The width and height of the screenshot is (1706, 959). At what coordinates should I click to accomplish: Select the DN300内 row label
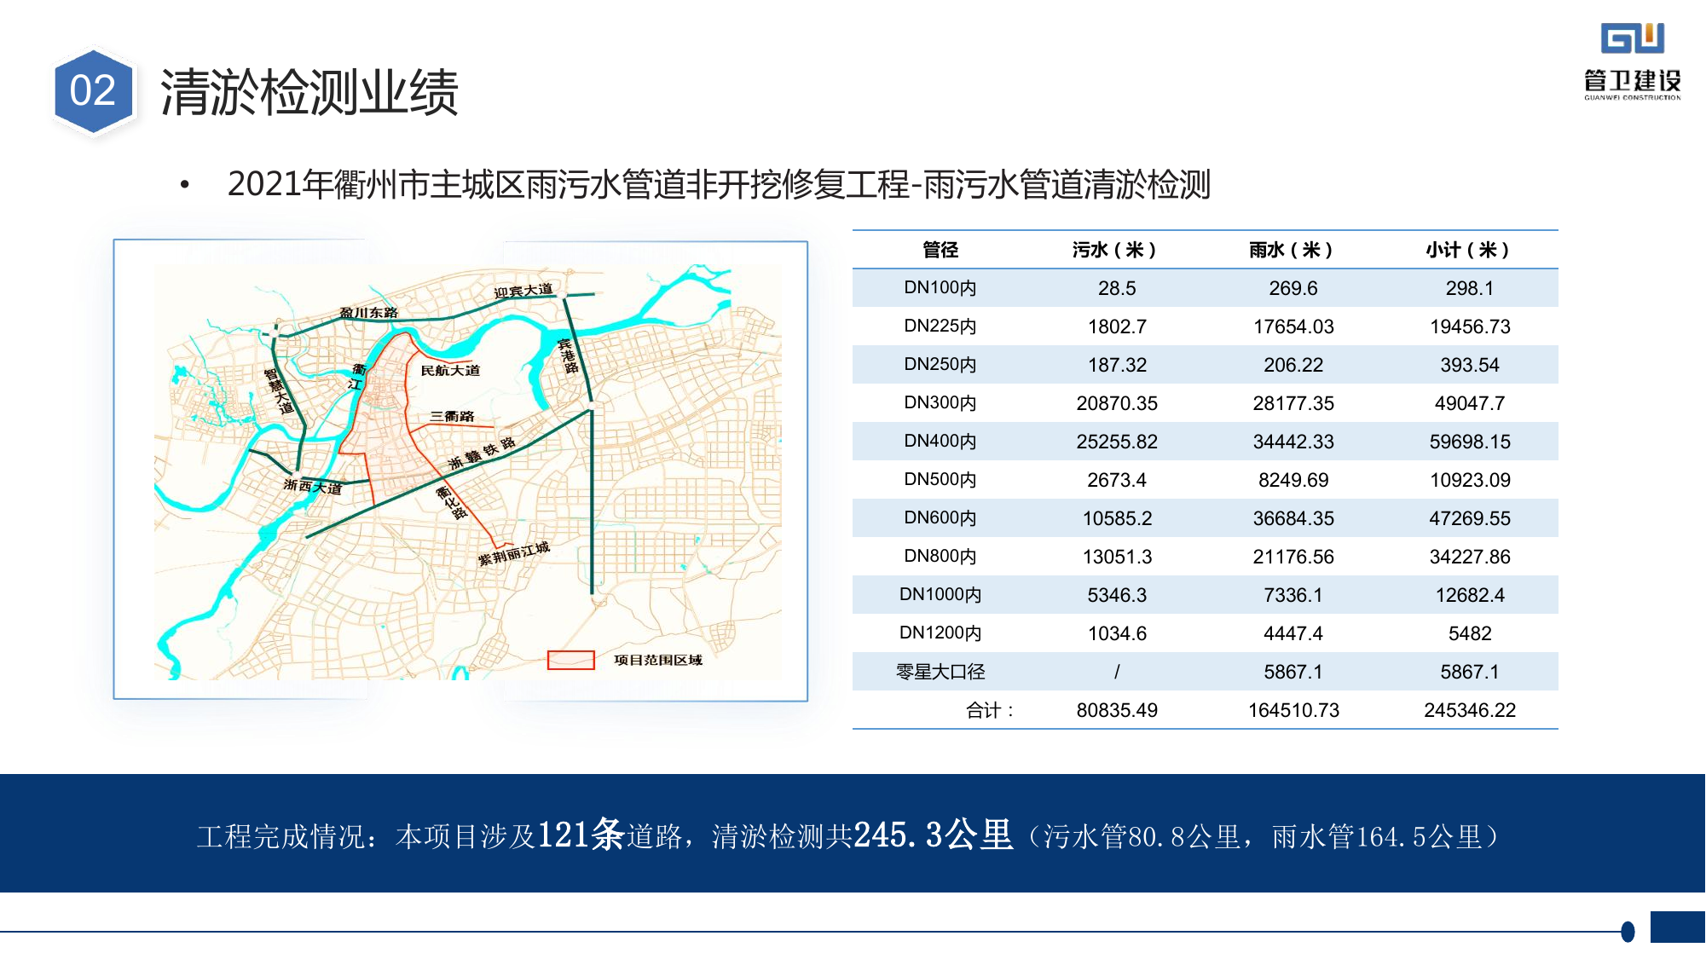coord(940,403)
